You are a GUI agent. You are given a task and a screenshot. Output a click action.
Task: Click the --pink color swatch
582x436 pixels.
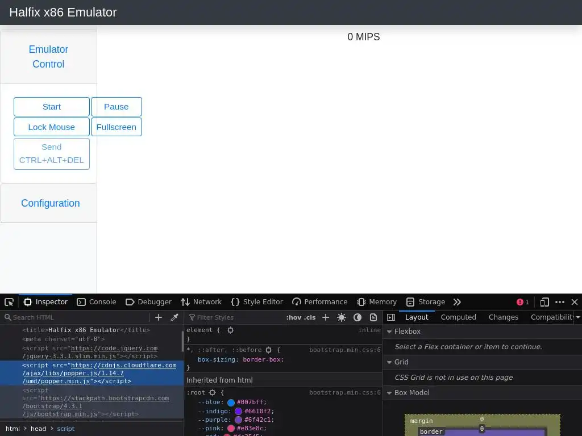pyautogui.click(x=231, y=429)
